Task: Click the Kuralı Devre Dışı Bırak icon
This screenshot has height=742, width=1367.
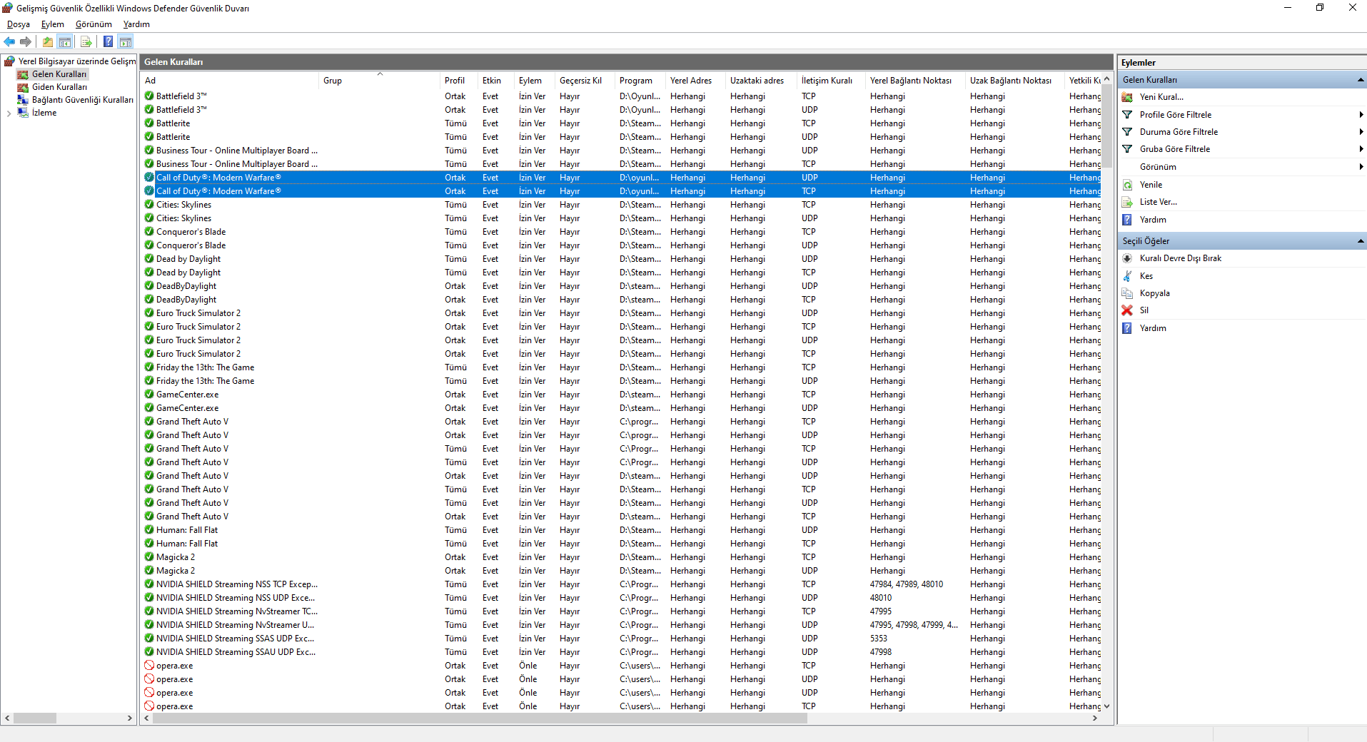Action: click(x=1127, y=258)
